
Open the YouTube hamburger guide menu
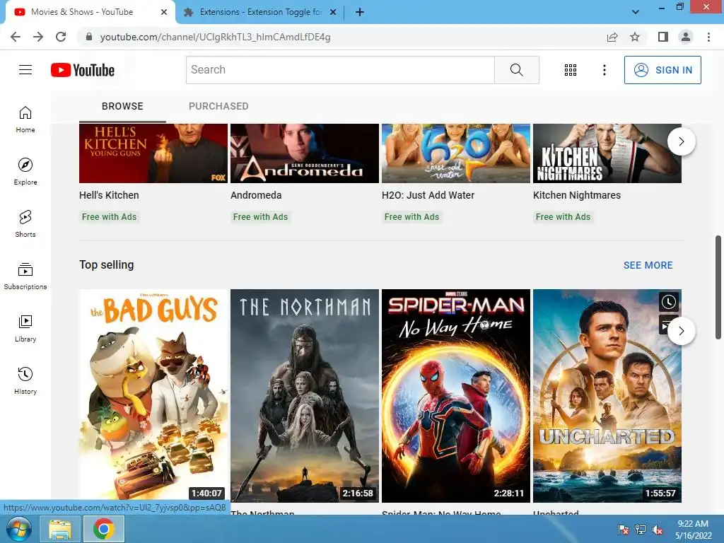coord(25,70)
